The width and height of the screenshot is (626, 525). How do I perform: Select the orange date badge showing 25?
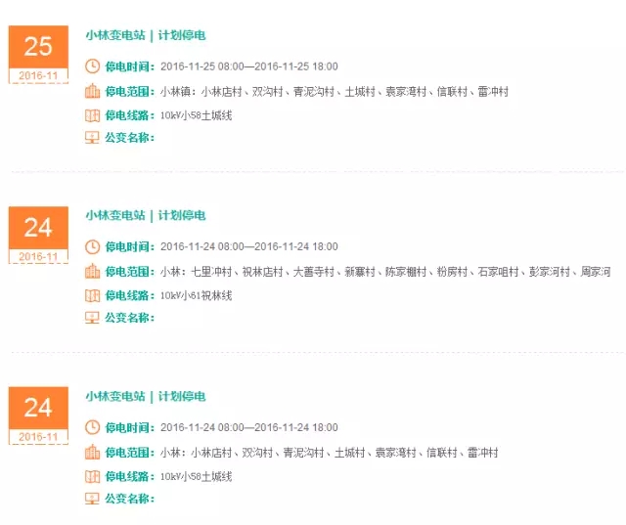coord(38,55)
